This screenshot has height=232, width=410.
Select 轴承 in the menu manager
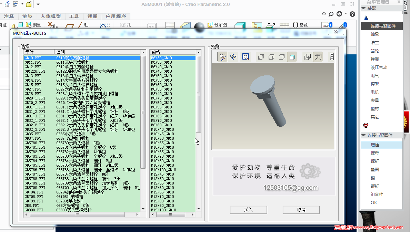(375, 34)
